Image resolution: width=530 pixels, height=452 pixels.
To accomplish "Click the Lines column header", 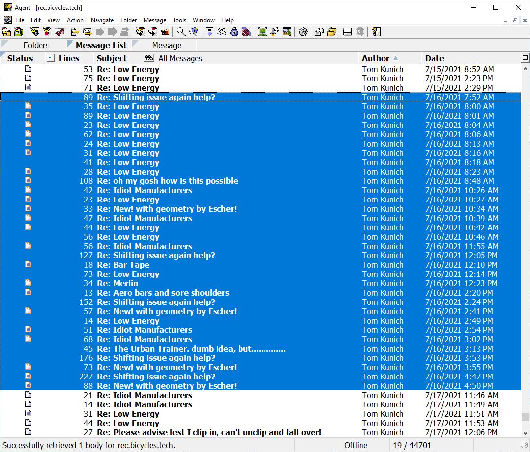I will click(x=69, y=58).
